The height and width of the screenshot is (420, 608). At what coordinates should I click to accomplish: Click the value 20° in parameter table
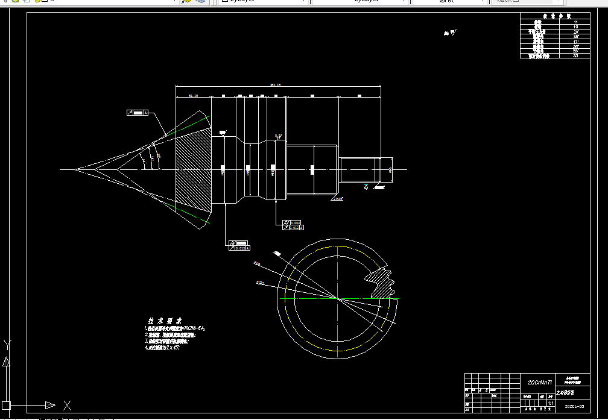[x=575, y=32]
